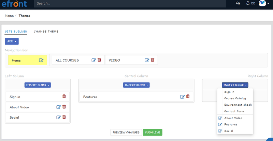Select the About Video row in Left Column
Image resolution: width=273 pixels, height=141 pixels.
[x=38, y=107]
